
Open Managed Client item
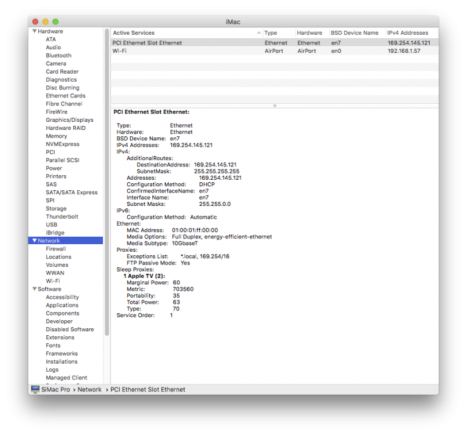pyautogui.click(x=66, y=378)
